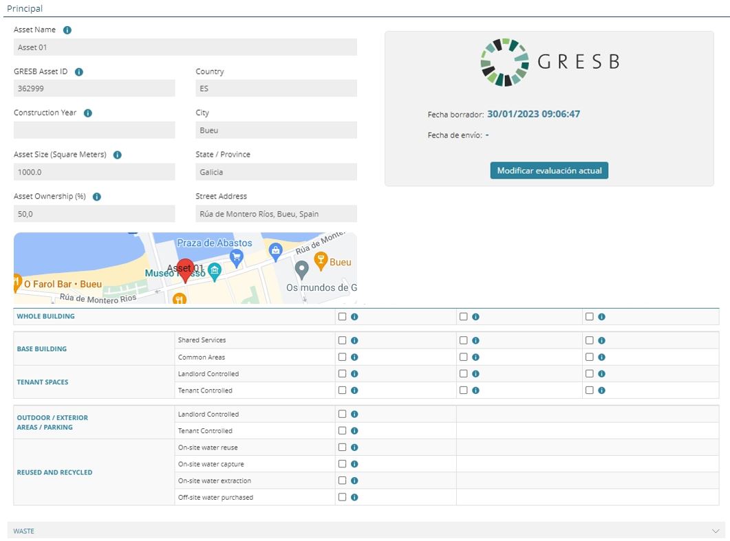
Task: Click middle info icon in Tenant Spaces Landlord Controlled row
Action: click(x=475, y=374)
